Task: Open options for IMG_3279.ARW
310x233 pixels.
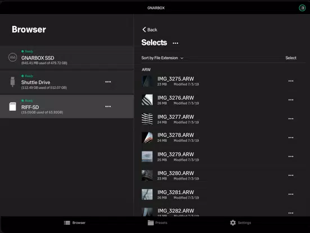Action: click(x=291, y=156)
